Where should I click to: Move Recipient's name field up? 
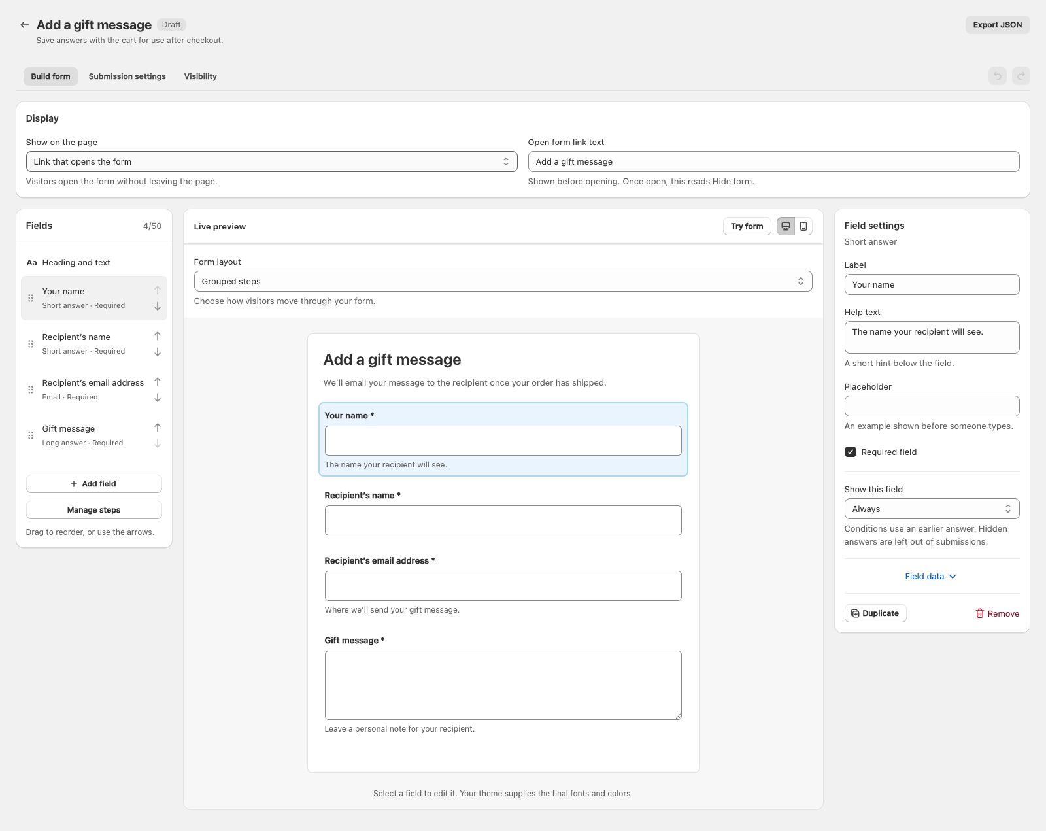point(158,336)
